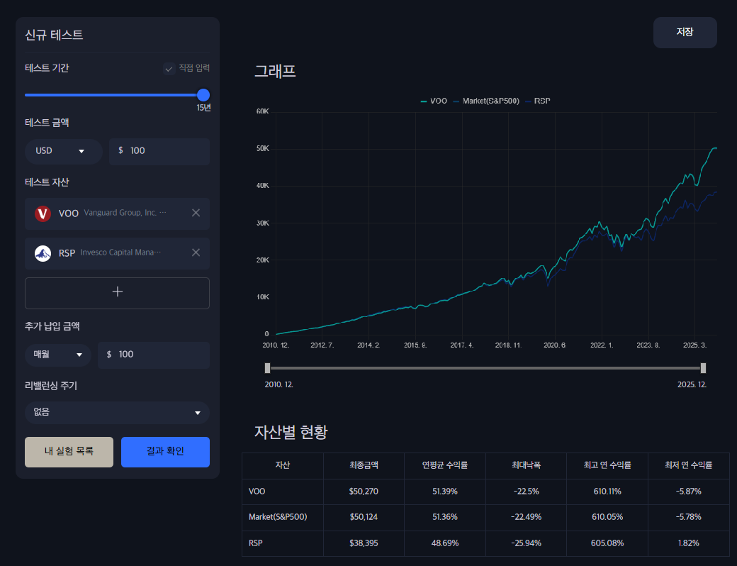Click the 610.11% best year cell
This screenshot has width=737, height=566.
[x=607, y=492]
